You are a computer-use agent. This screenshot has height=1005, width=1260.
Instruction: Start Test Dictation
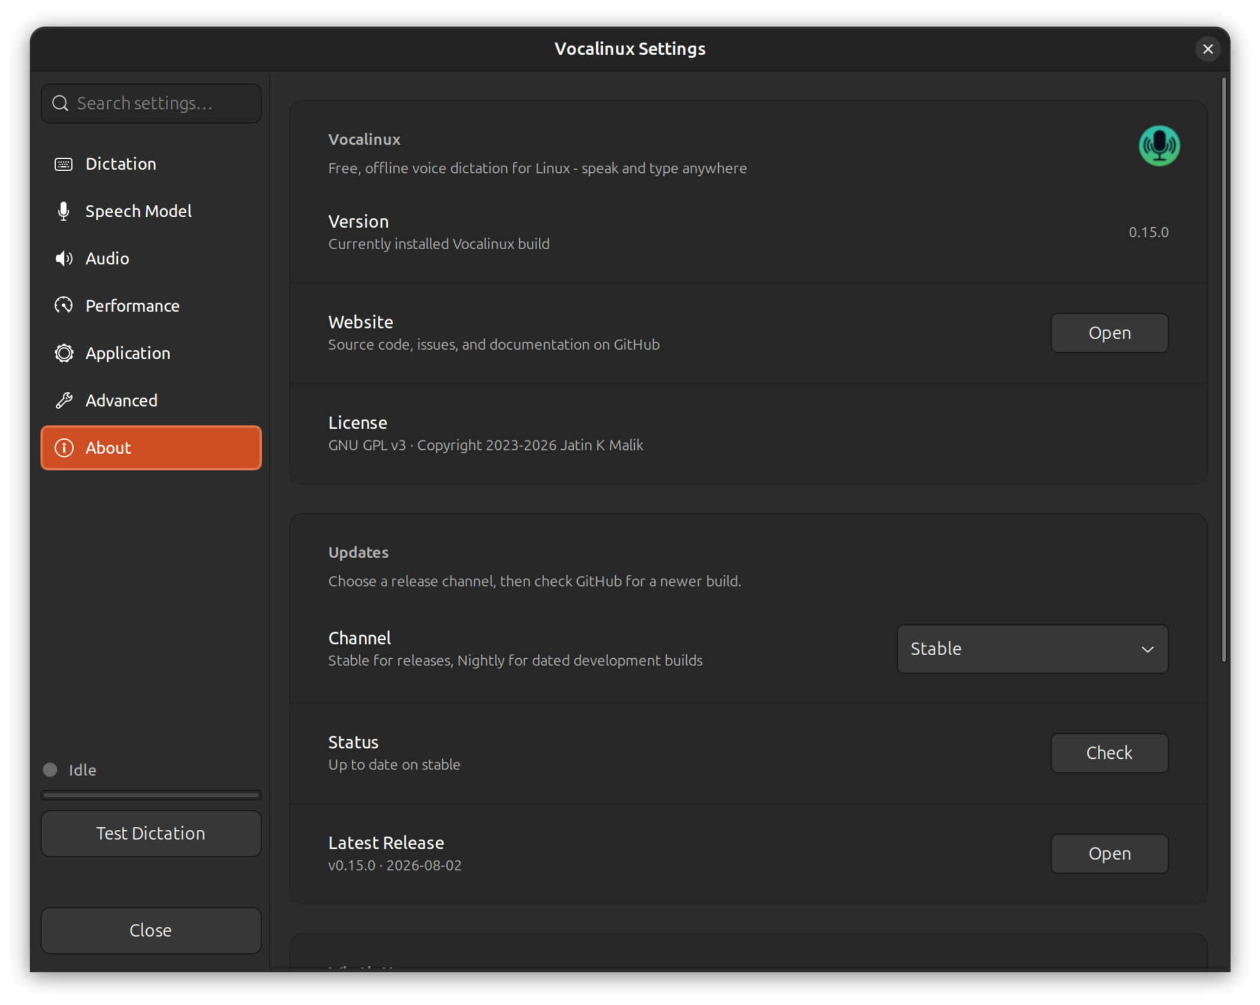[151, 833]
